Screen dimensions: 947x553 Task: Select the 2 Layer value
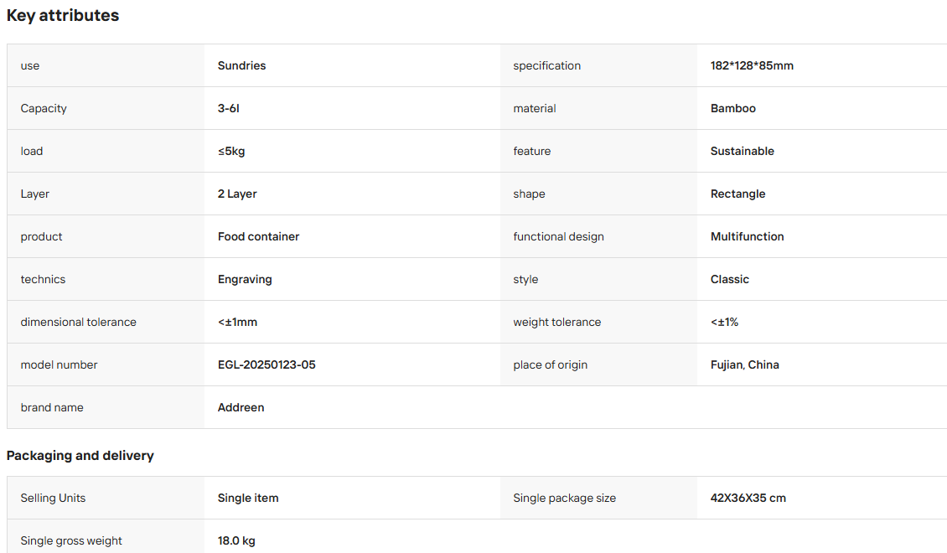point(237,194)
